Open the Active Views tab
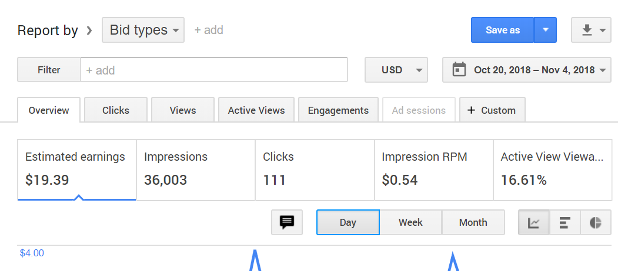 click(x=256, y=110)
